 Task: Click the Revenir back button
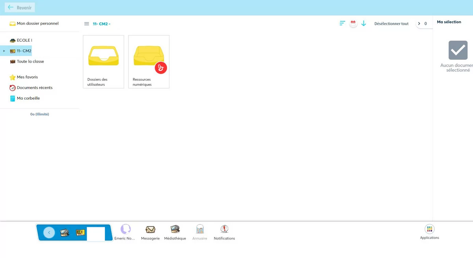coord(20,7)
